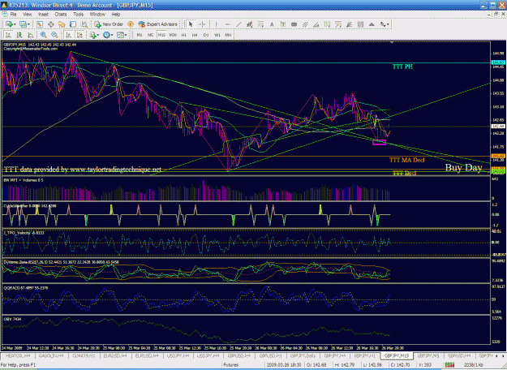Open the Profiles dropdown arrow

click(x=28, y=24)
